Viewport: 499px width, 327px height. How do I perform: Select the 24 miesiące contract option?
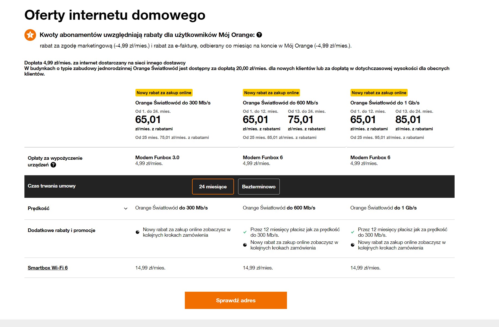pyautogui.click(x=213, y=187)
